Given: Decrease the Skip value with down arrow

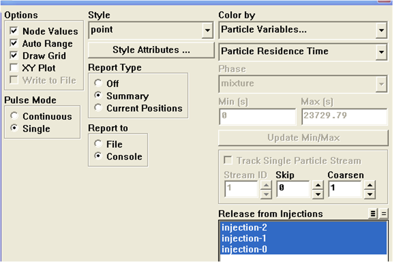Looking at the screenshot, I should click(317, 194).
